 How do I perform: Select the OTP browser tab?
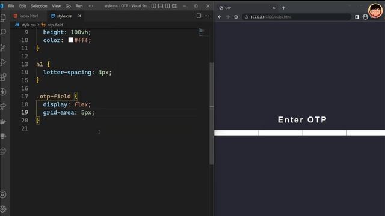247,8
